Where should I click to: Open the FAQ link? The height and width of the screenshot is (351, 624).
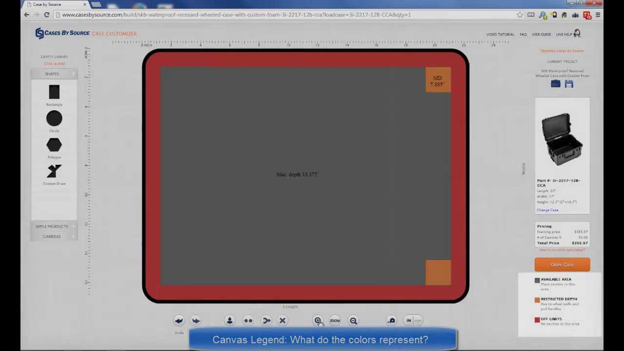(523, 35)
